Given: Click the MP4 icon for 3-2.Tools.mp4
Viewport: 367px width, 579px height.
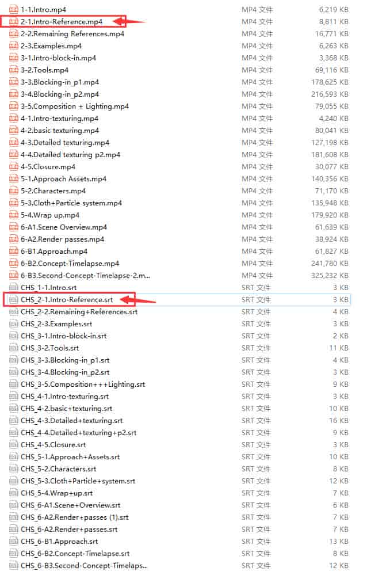Looking at the screenshot, I should [x=14, y=70].
